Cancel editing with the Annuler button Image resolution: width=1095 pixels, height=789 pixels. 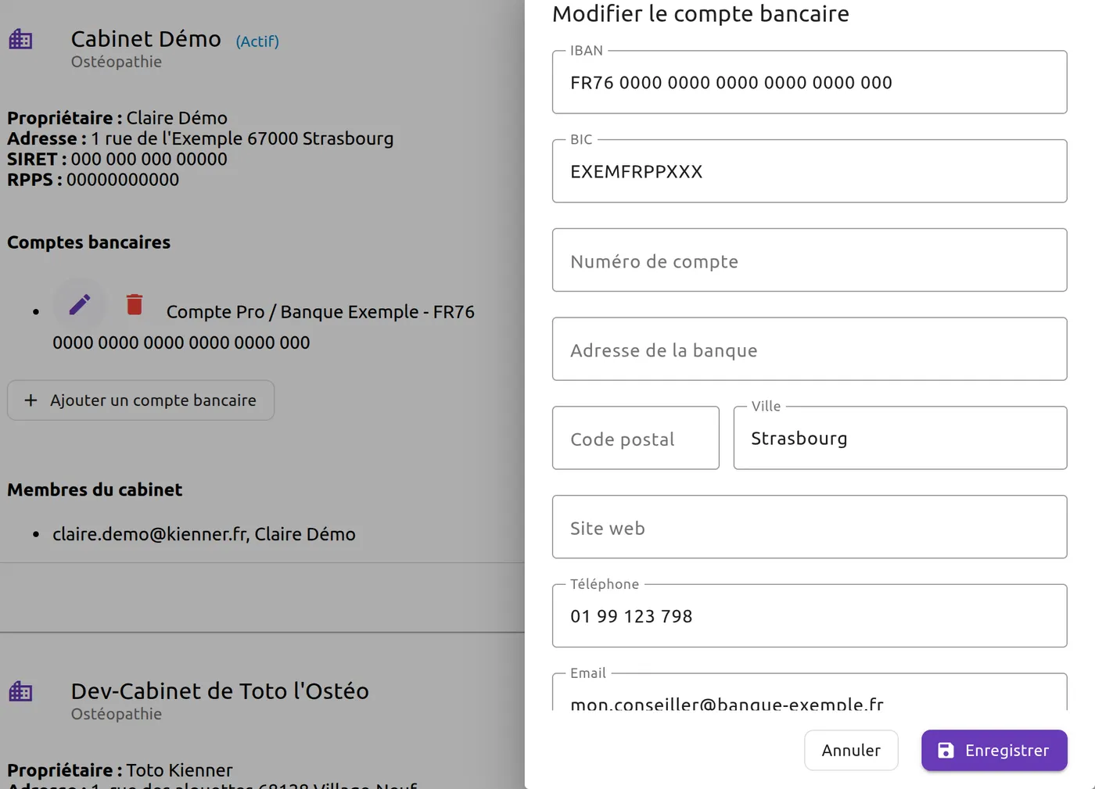click(851, 751)
